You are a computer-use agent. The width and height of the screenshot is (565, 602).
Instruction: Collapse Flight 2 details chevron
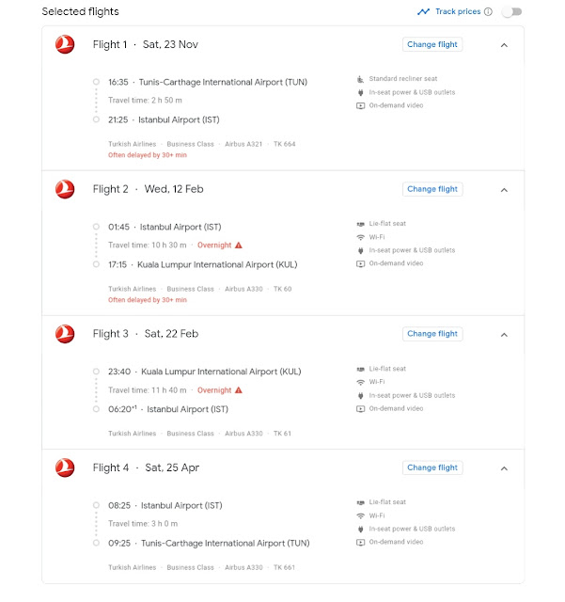pyautogui.click(x=504, y=189)
